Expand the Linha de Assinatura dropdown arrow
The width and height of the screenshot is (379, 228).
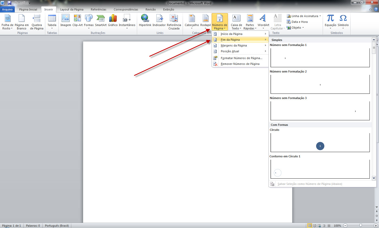pyautogui.click(x=320, y=16)
